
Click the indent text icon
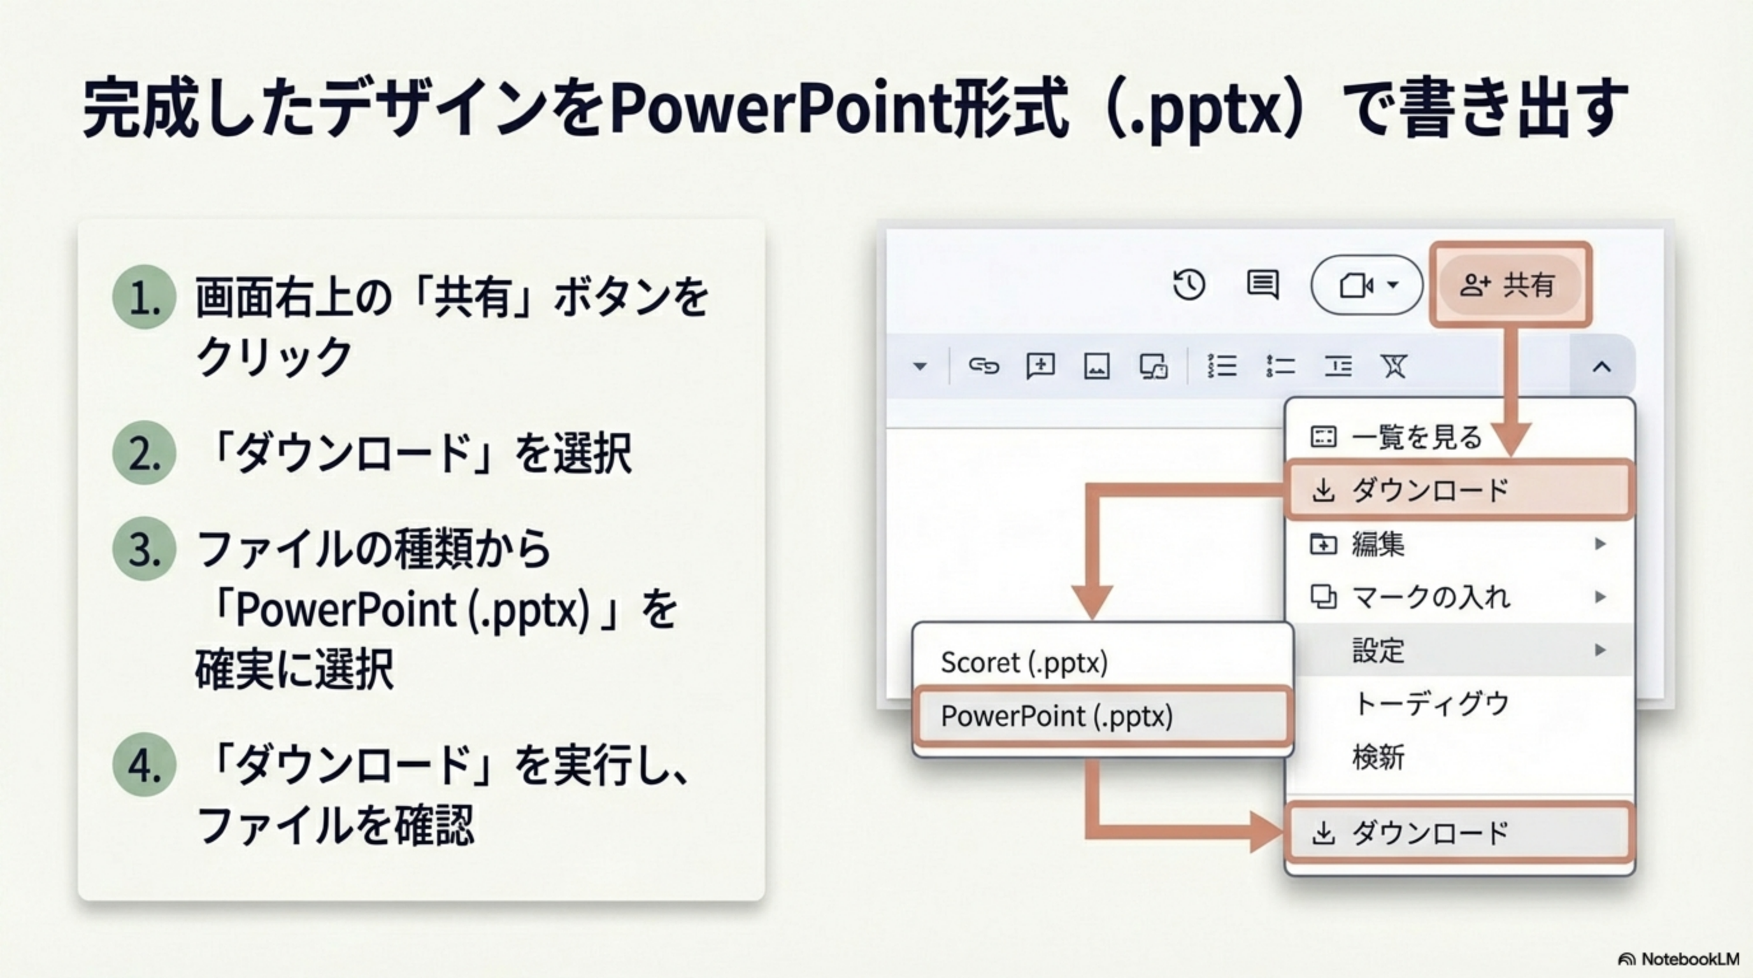pyautogui.click(x=1338, y=367)
